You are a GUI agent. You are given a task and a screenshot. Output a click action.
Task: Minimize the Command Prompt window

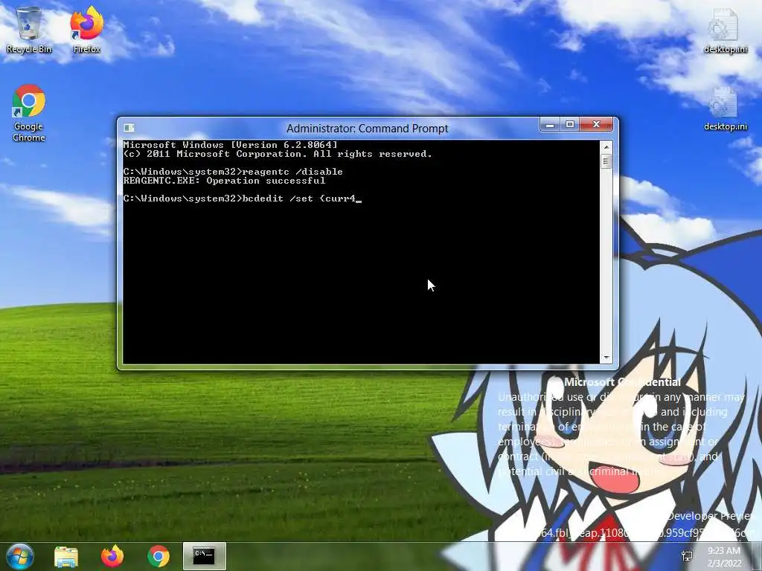(550, 125)
